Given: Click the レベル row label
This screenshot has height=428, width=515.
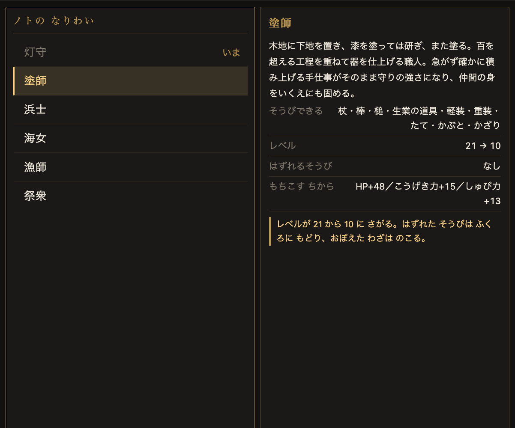Looking at the screenshot, I should pyautogui.click(x=282, y=146).
